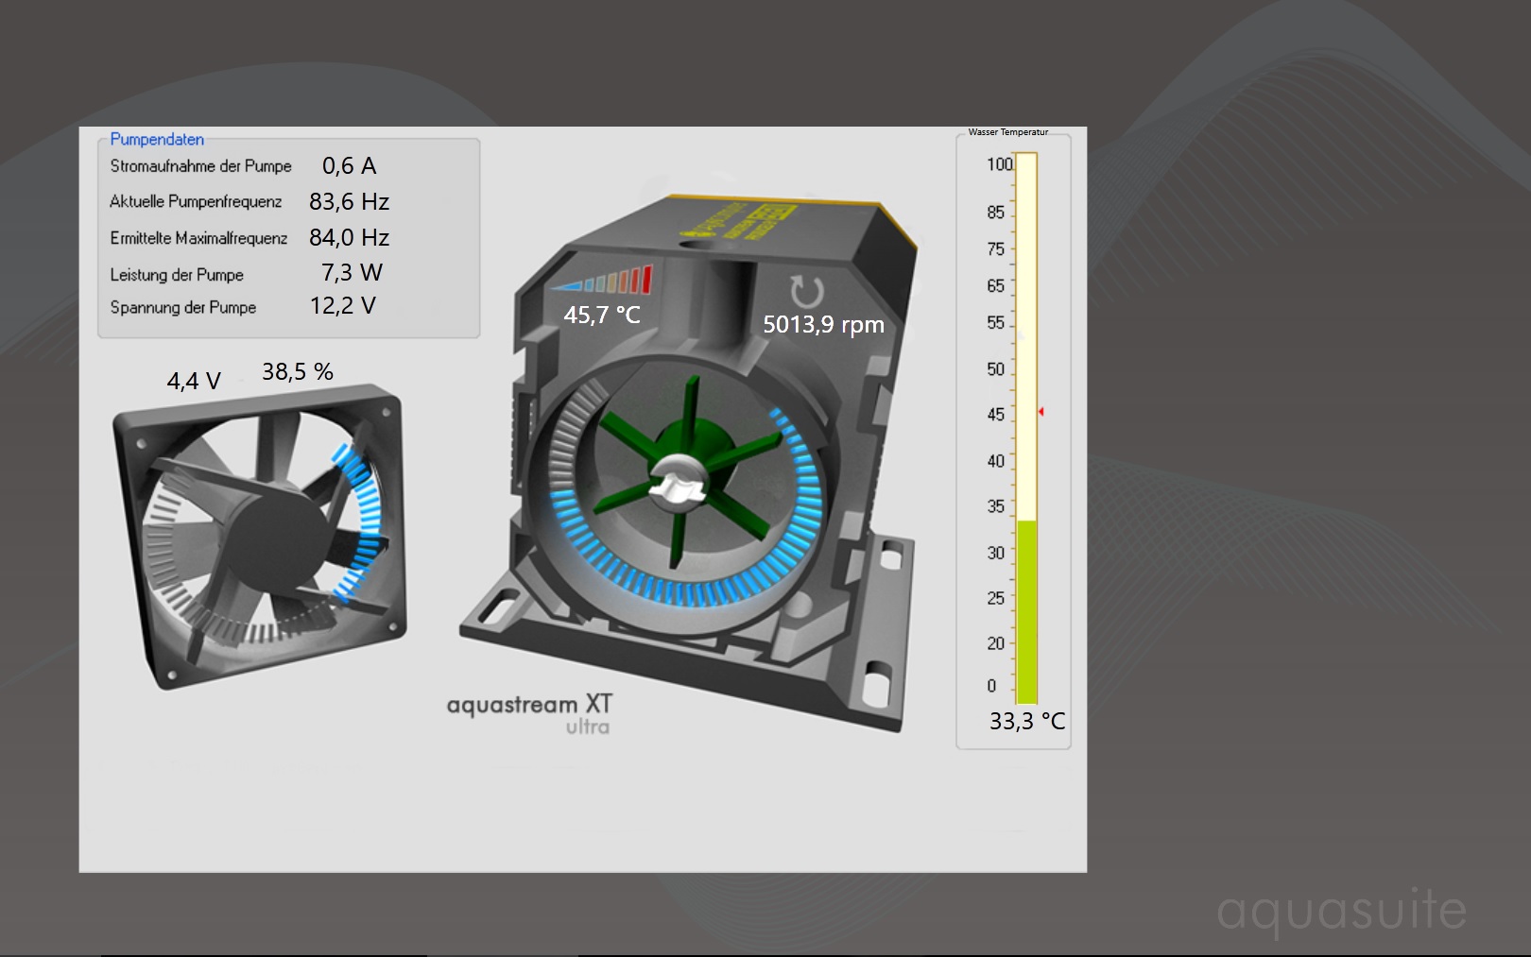Click the "75" mark on temperature scale

coord(996,249)
